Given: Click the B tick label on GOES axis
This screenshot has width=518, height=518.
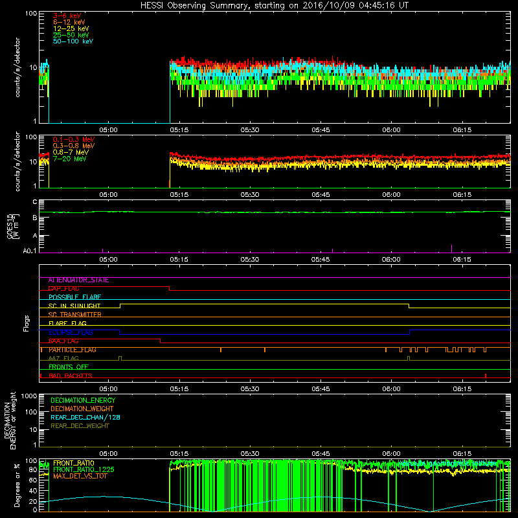Looking at the screenshot, I should (35, 218).
